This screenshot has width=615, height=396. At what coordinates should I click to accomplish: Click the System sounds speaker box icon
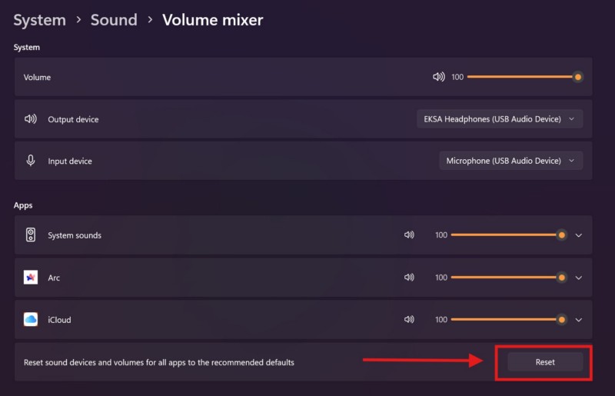(x=31, y=235)
